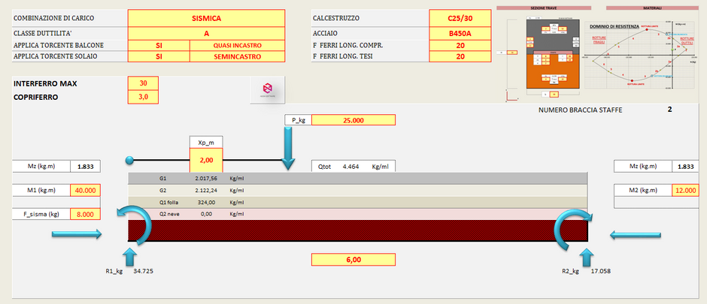Select the R1_kg upward reaction arrow
The width and height of the screenshot is (707, 304).
pyautogui.click(x=128, y=258)
